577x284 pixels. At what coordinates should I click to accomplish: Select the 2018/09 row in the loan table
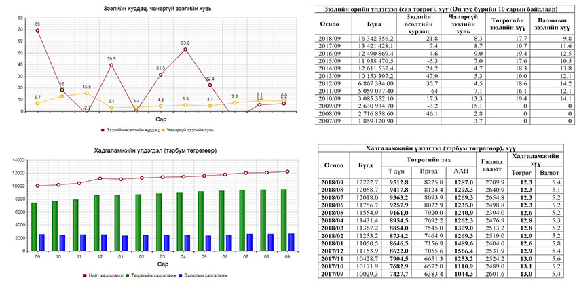click(325, 40)
